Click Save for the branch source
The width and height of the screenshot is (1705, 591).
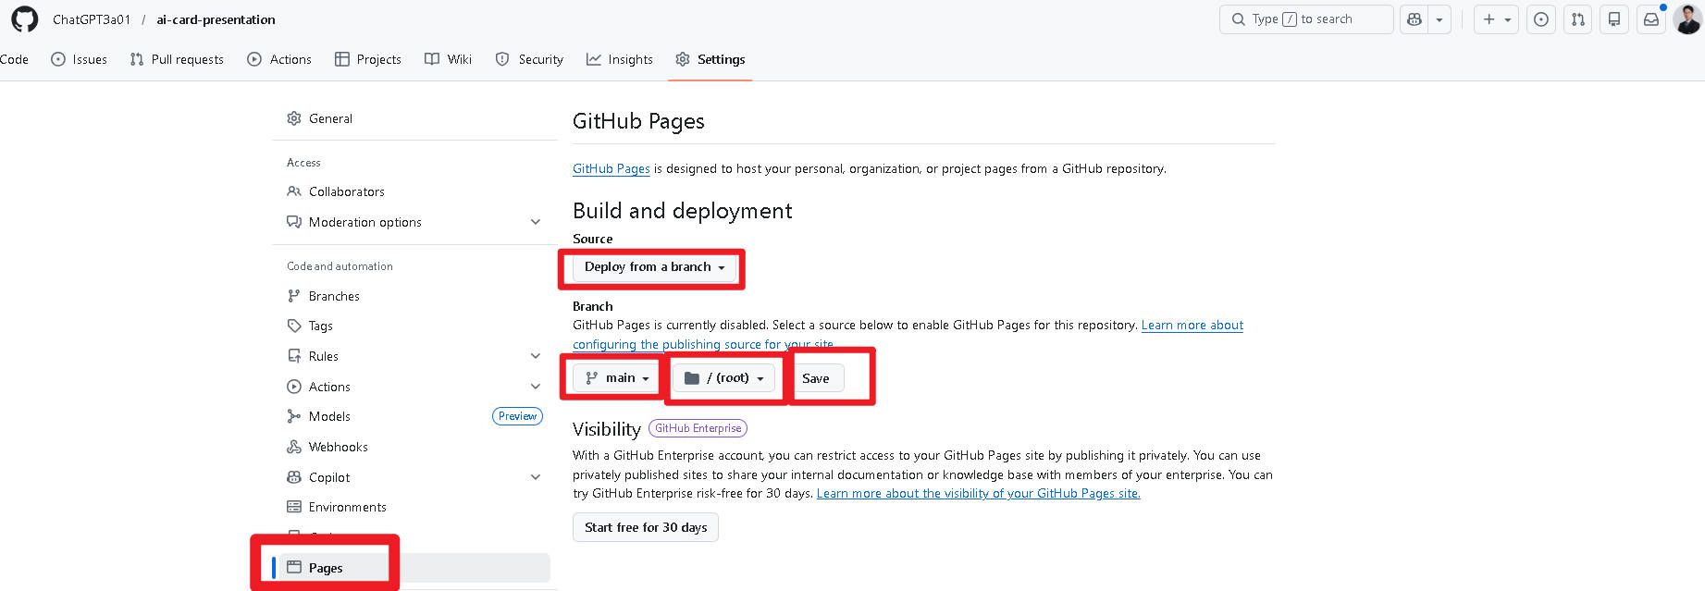[x=816, y=378]
